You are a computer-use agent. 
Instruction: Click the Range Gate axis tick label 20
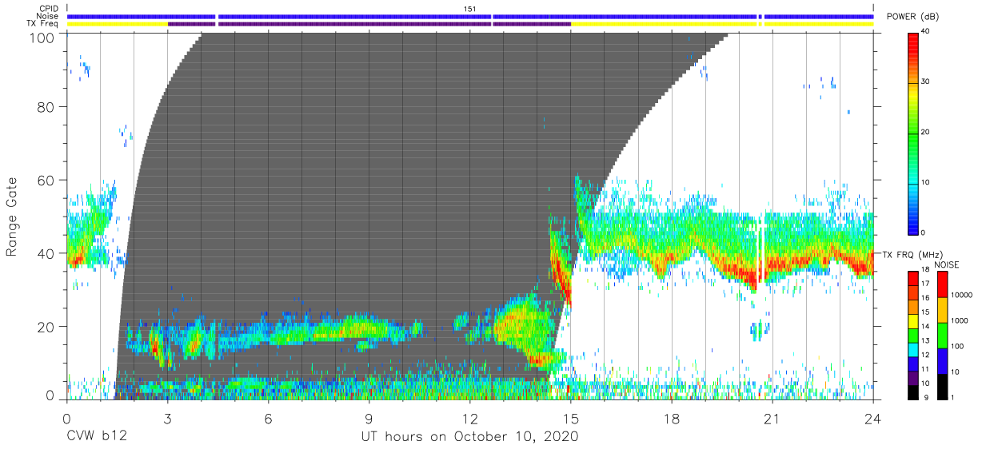tap(46, 327)
